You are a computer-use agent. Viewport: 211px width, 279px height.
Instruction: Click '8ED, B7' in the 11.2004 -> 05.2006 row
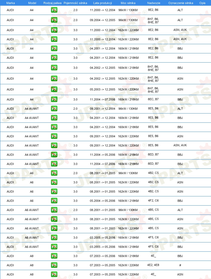153,154
